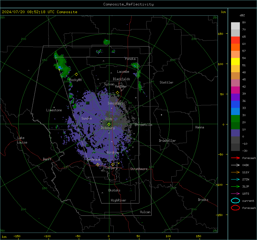Viewport: 257px width, 240px height.
Task: Click the Brooks town label
Action: coord(203,200)
